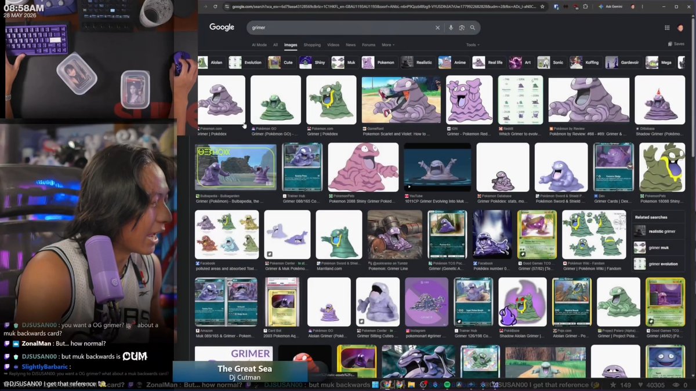Open Marriland.com green Grimer image
696x391 pixels.
(339, 235)
